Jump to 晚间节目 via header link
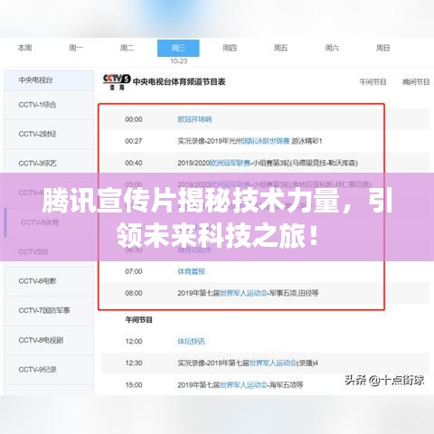Screen dimensions: 434x434 click(416, 81)
